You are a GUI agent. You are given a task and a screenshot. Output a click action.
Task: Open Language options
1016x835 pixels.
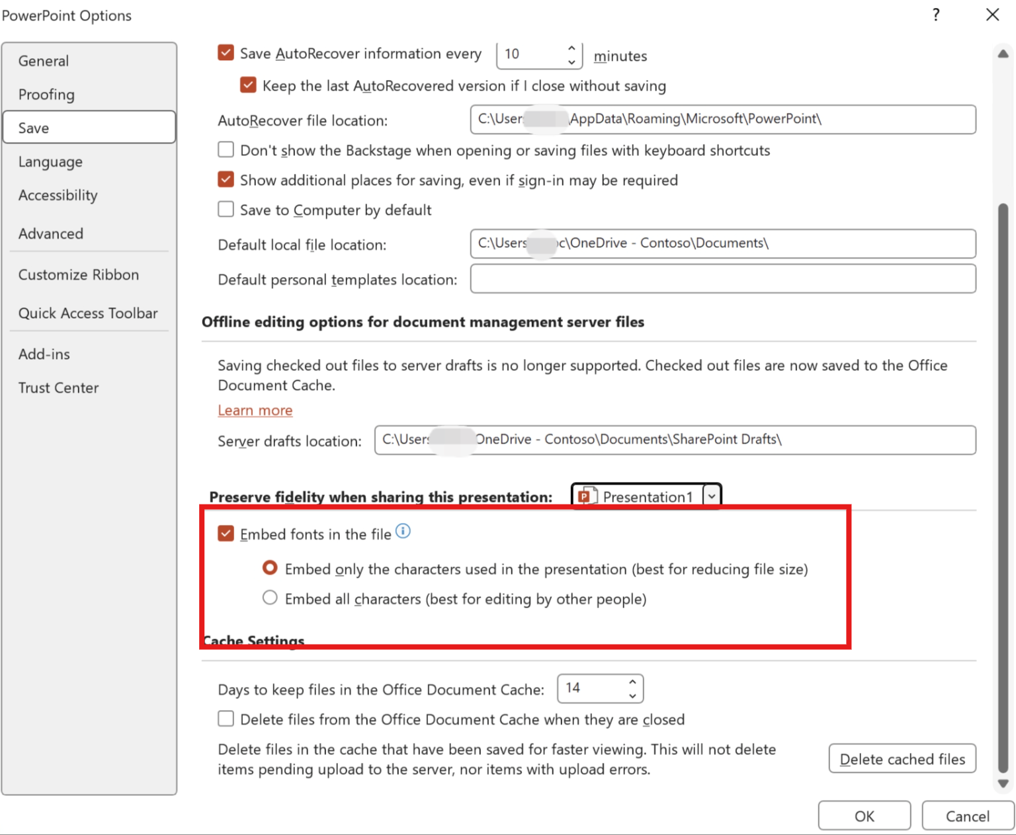[x=89, y=162]
